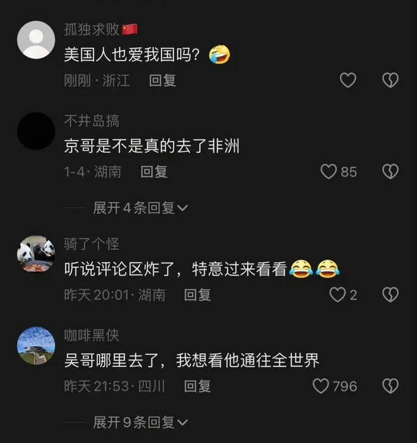Viewport: 417px width, 443px height.
Task: Dislike the comment by 孤独求败
Action: (390, 80)
